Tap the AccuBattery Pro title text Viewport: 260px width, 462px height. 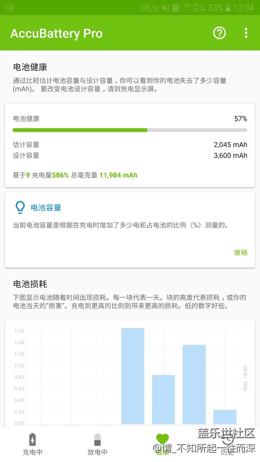[x=56, y=34]
